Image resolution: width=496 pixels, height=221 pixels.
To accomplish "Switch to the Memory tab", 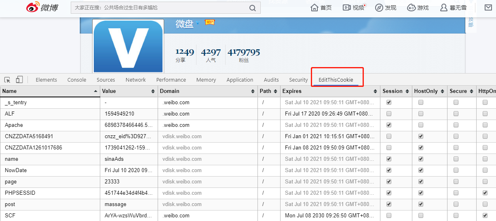I will [x=206, y=80].
